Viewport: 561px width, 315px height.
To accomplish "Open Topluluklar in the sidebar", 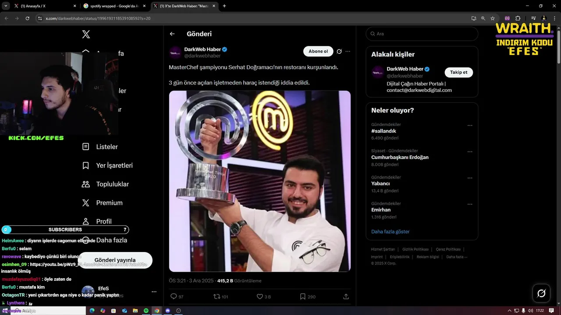I will [106, 184].
